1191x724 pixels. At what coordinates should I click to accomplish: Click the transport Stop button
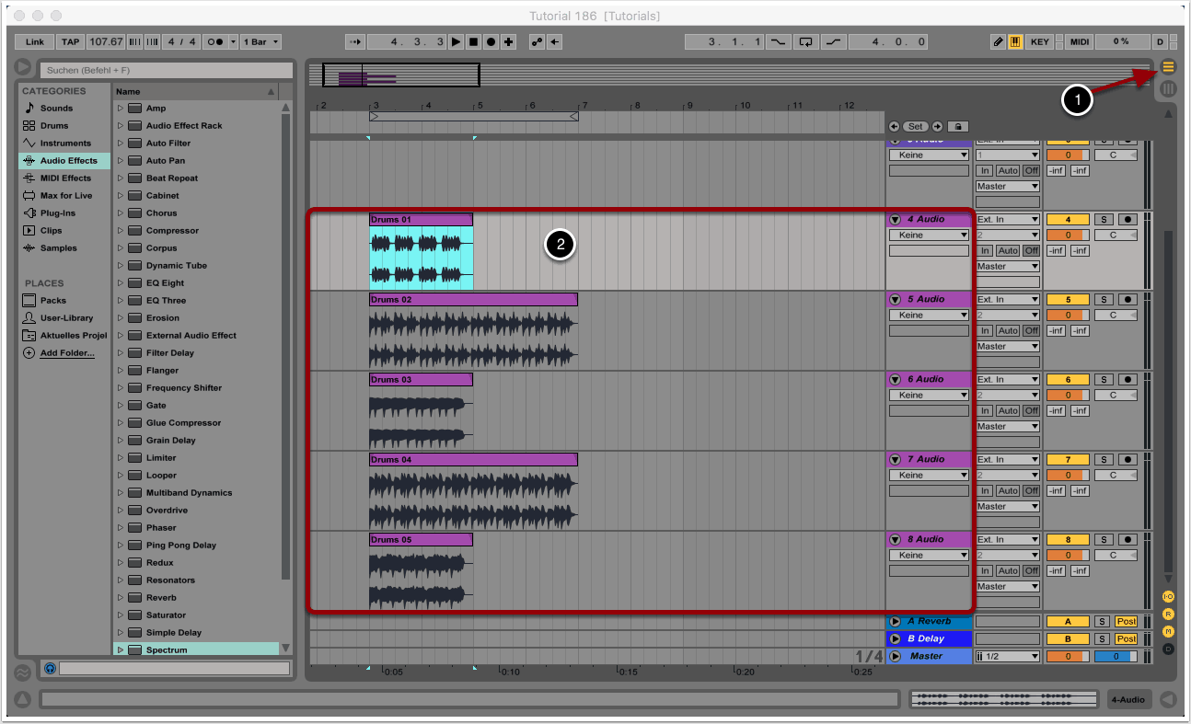click(x=473, y=42)
